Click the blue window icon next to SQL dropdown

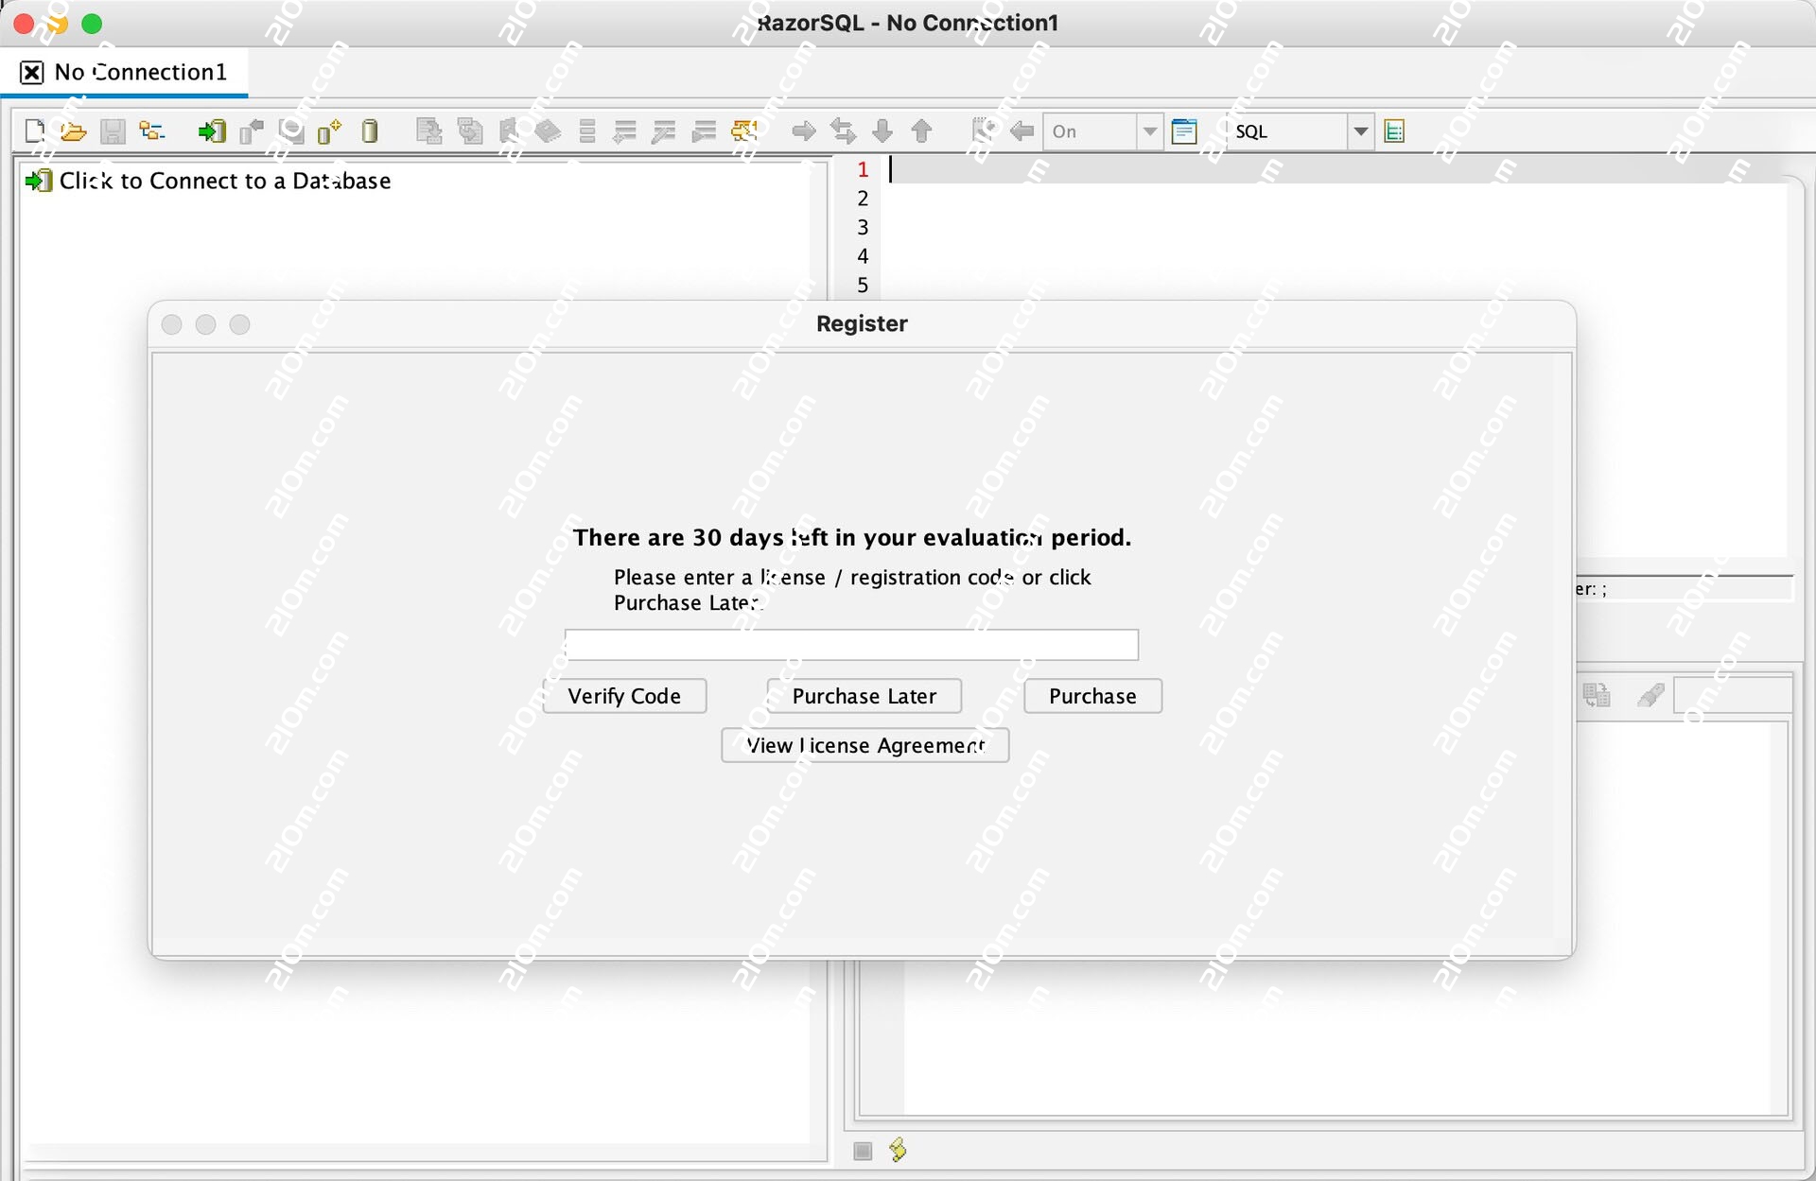[x=1184, y=131]
